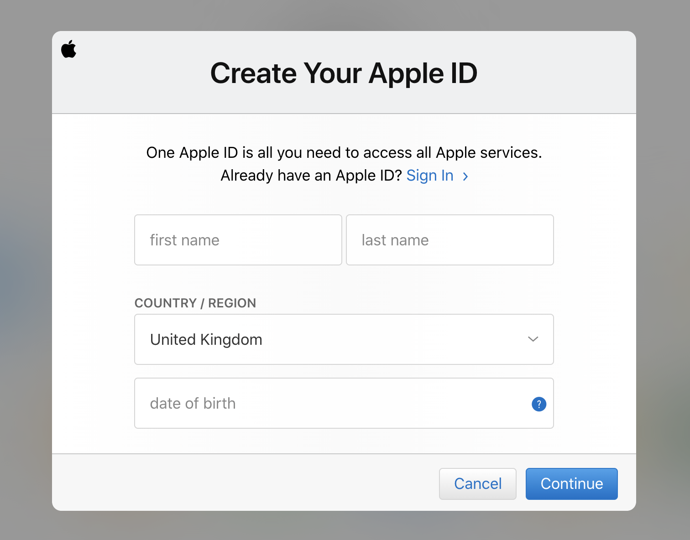Click the arrow next to Sign In
690x540 pixels.
click(x=465, y=176)
